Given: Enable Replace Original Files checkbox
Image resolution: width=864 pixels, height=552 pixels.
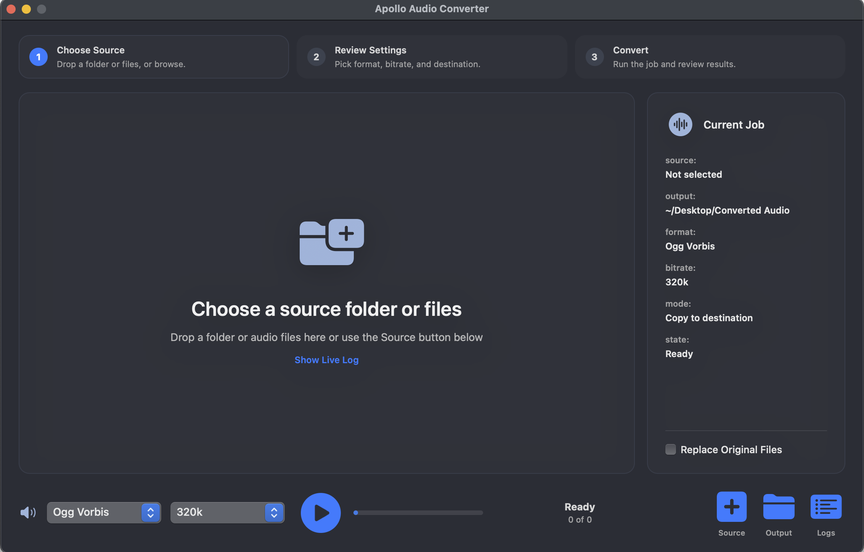Looking at the screenshot, I should pos(670,449).
